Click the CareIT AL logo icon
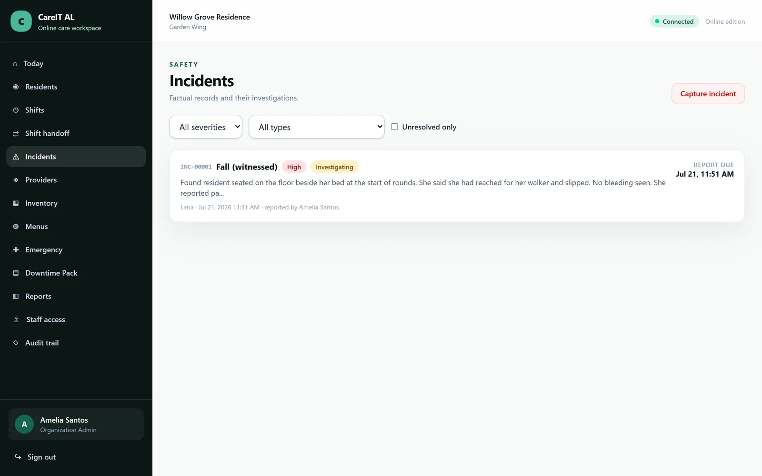 pos(21,21)
